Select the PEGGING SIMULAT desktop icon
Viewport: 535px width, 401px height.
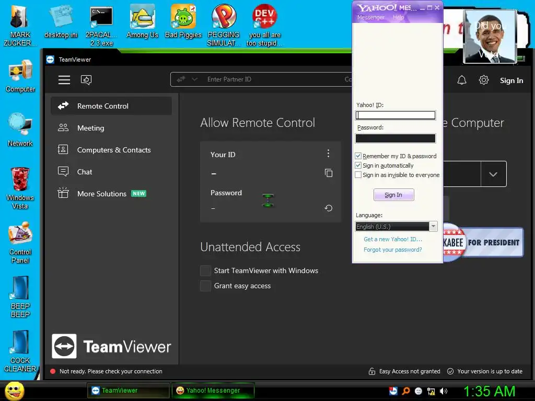click(x=224, y=26)
